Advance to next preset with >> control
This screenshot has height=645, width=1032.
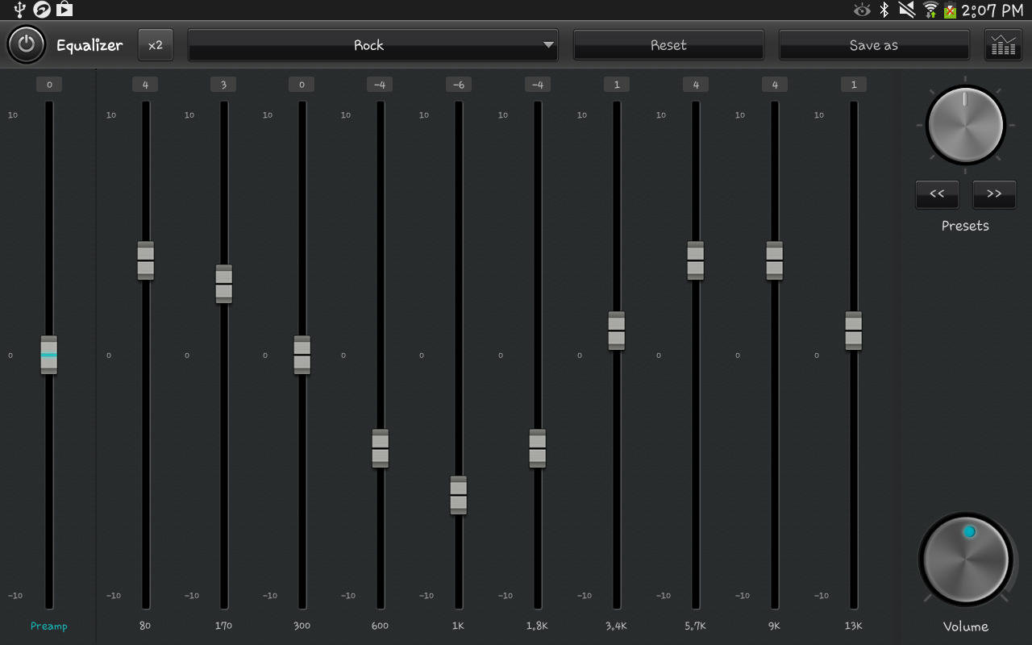(994, 194)
